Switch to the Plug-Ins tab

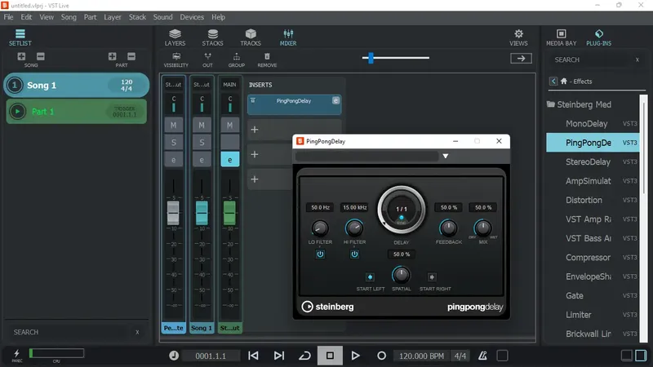(x=599, y=38)
